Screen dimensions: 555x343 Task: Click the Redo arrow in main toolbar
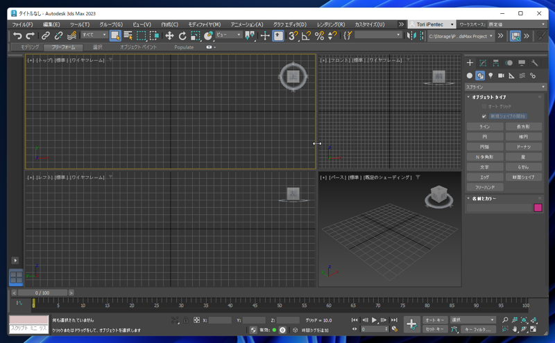click(x=30, y=36)
